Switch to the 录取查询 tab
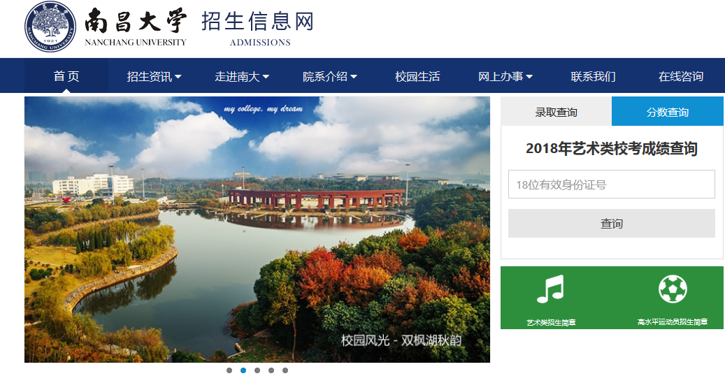The width and height of the screenshot is (725, 376). click(x=557, y=111)
